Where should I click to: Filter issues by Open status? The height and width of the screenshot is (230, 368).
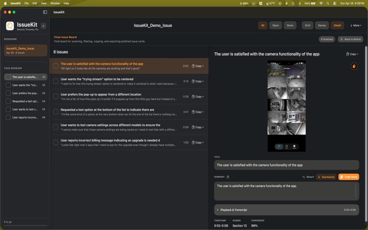[x=275, y=25]
